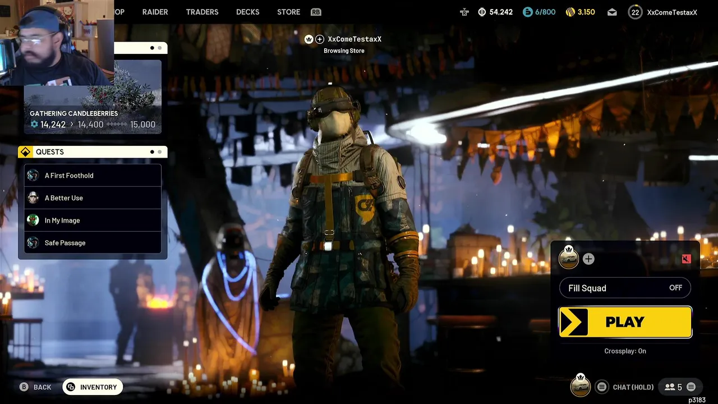The height and width of the screenshot is (404, 718).
Task: Click the squad leader avatar in party panel
Action: [569, 258]
